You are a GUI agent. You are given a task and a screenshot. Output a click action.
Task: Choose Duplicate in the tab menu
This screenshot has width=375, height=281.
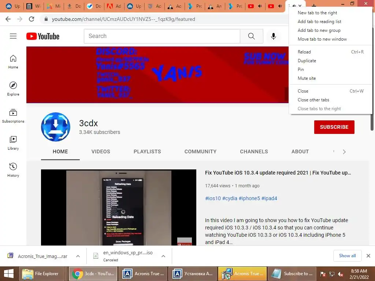[x=330, y=61]
